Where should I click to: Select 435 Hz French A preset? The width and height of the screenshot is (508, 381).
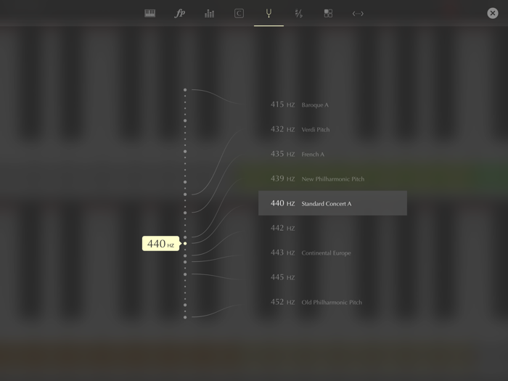pos(332,154)
